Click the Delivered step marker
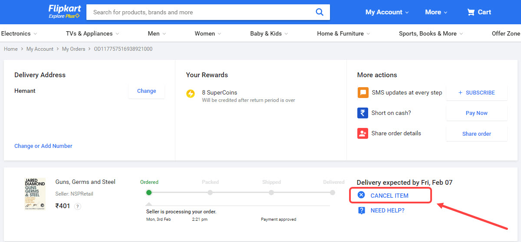The width and height of the screenshot is (521, 242). pyautogui.click(x=333, y=192)
